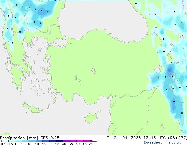This screenshot has width=187, height=145.
Task: Click the 35–40 mm legend color swatch
Action: click(73, 141)
